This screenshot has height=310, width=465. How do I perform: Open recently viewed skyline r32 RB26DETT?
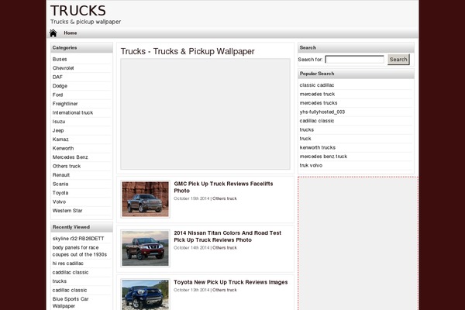point(78,239)
